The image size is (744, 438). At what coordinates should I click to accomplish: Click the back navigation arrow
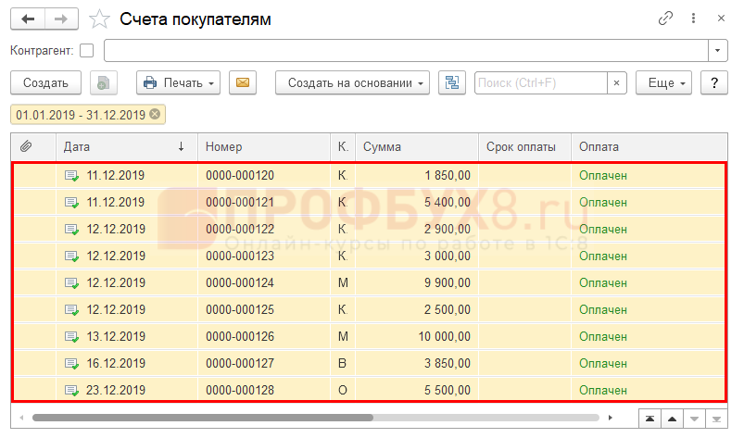tap(28, 19)
